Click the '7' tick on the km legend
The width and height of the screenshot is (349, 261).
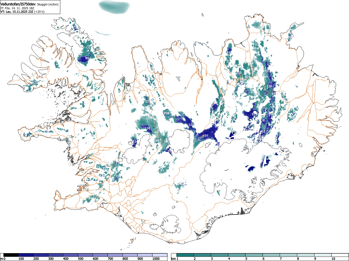[280, 259]
